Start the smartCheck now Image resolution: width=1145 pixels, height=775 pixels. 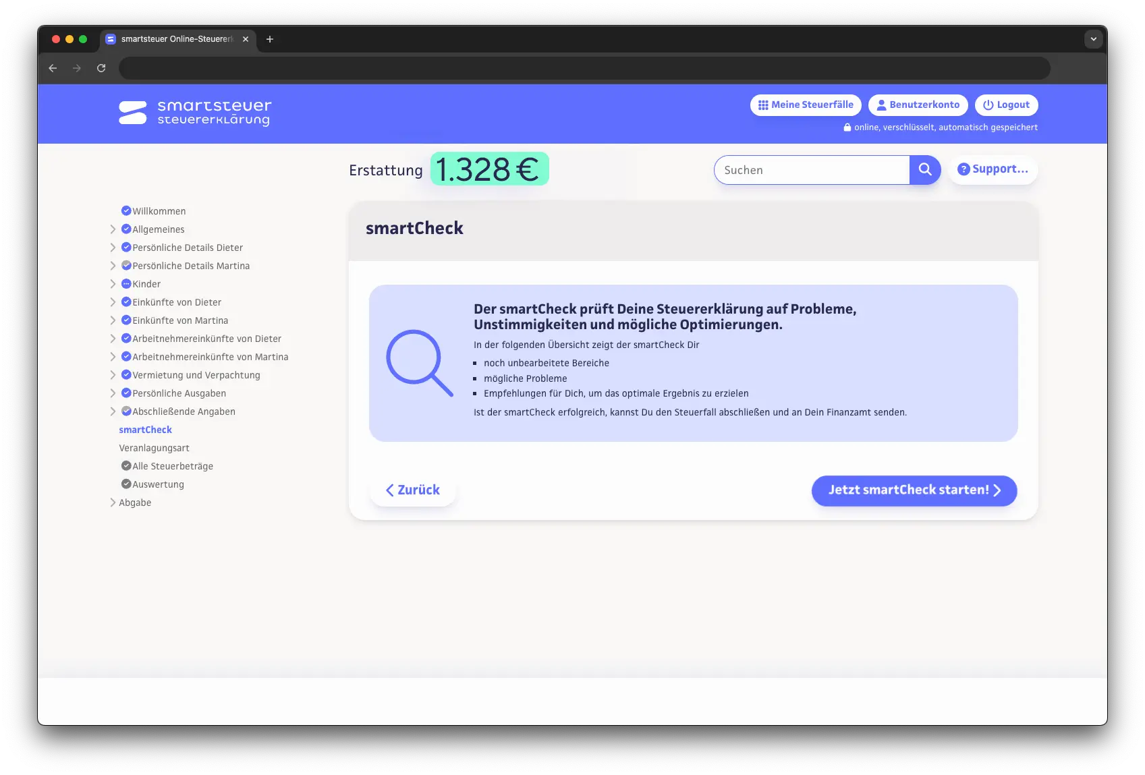tap(914, 490)
